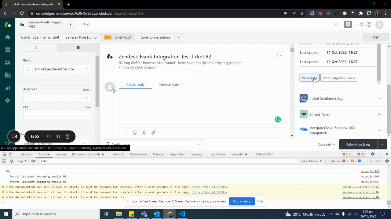Toggle the DevTools device toolbar
This screenshot has height=219, width=391.
(11, 154)
